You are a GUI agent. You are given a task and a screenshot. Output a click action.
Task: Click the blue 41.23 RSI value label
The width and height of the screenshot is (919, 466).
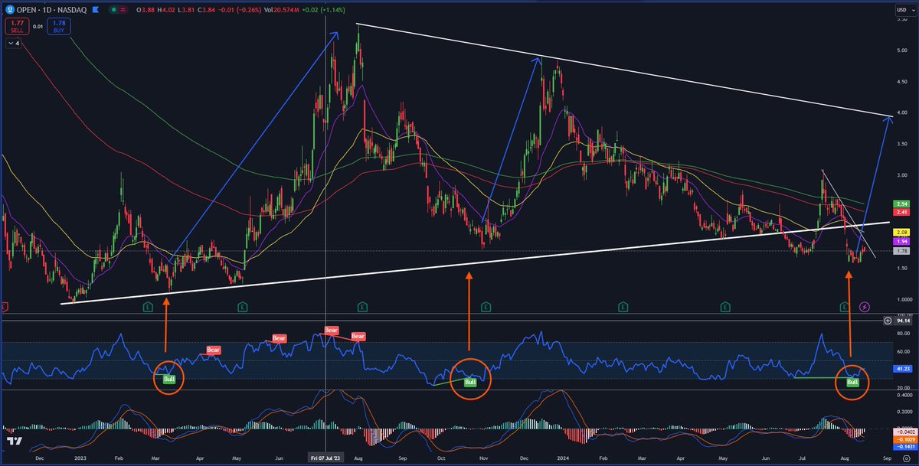click(901, 368)
